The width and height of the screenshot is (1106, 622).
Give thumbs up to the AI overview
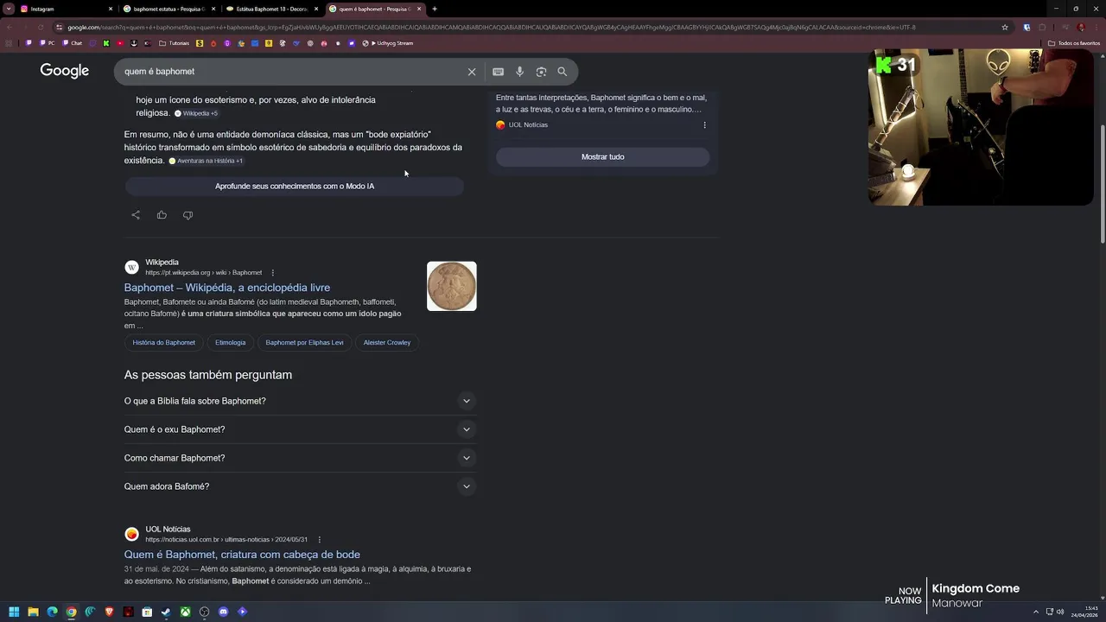pos(162,215)
